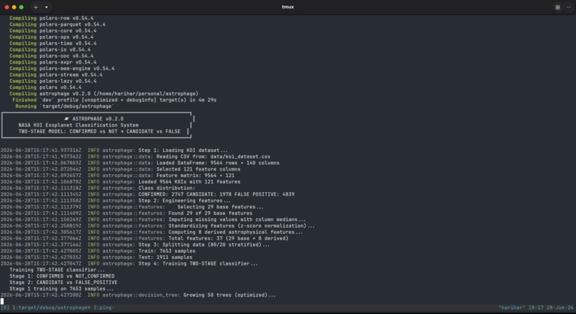Click "Loaded DataFrame: 9564 rows × 140 columns"
The image size is (576, 314).
click(x=218, y=163)
